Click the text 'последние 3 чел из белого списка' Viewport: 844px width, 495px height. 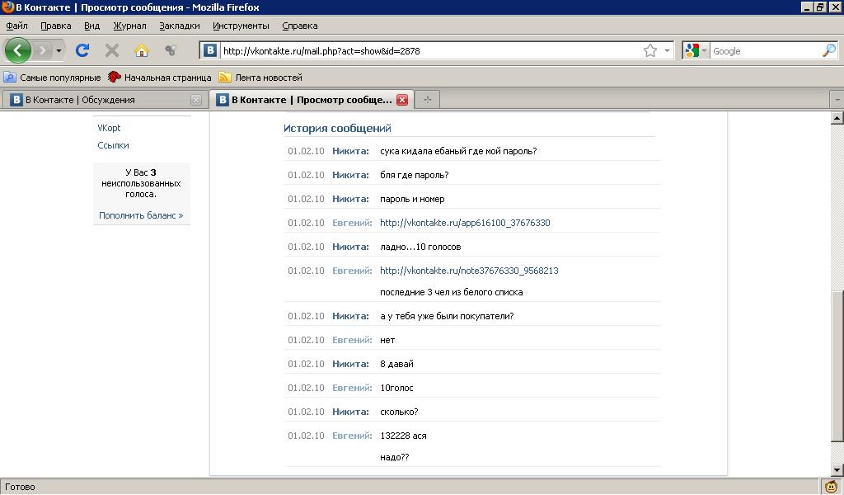452,292
